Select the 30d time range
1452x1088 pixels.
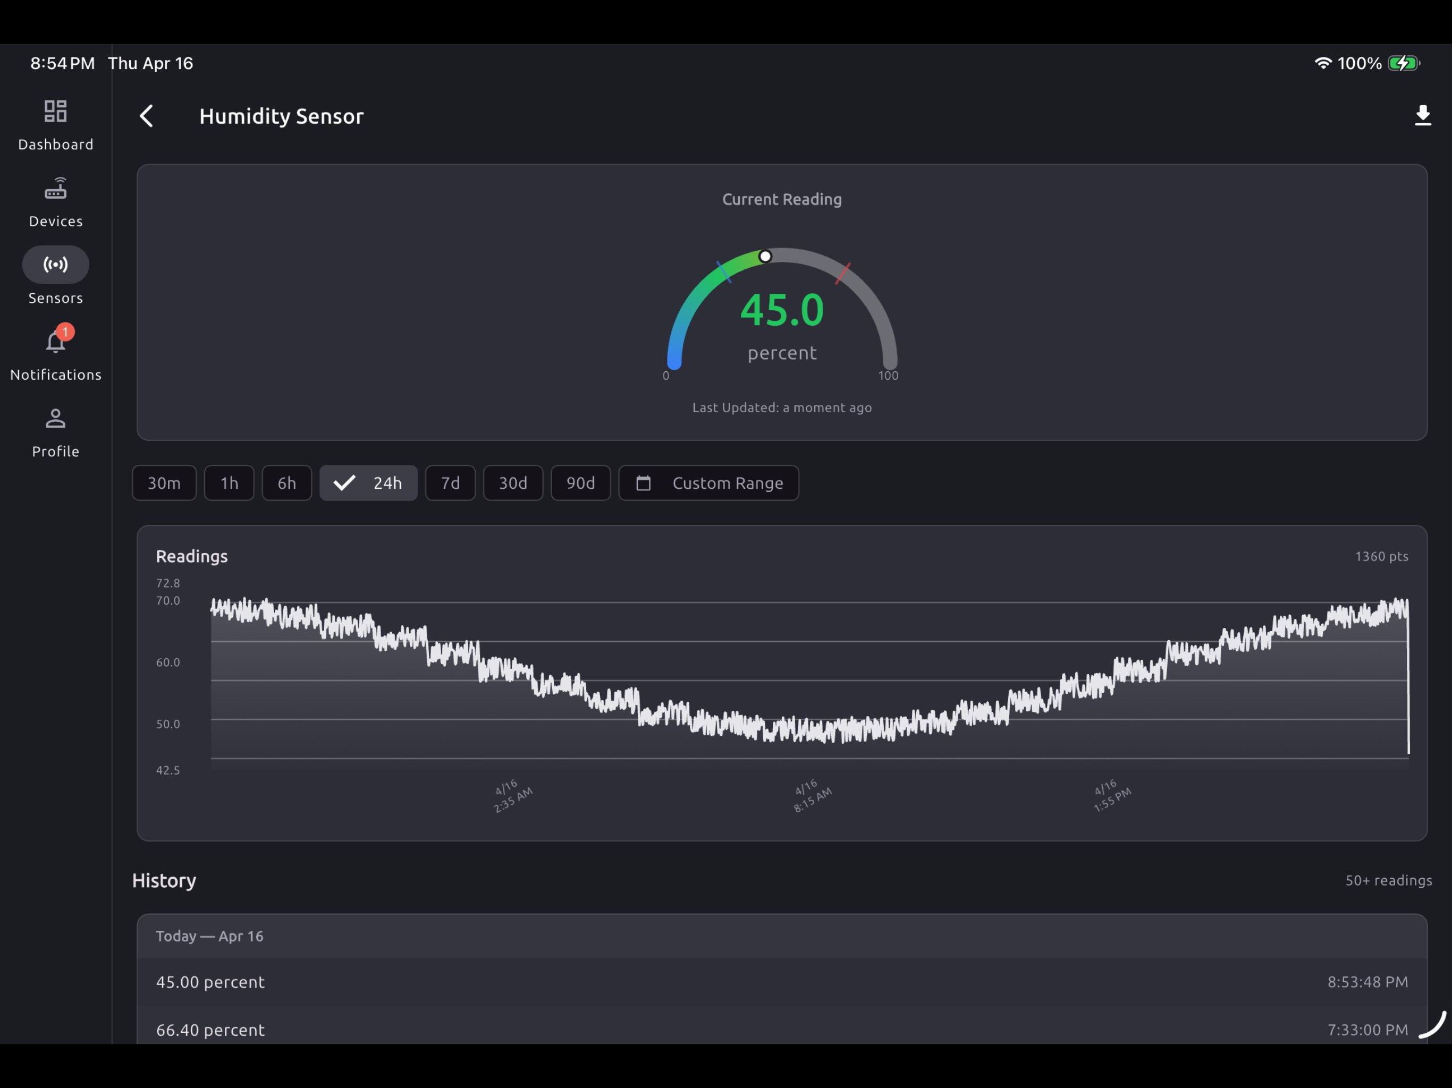513,483
